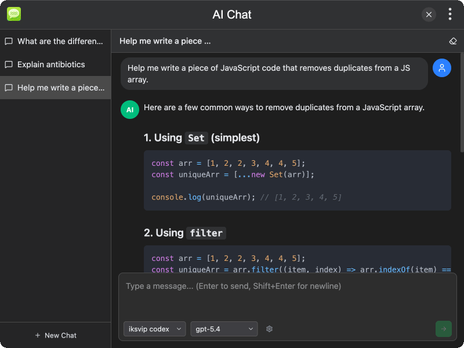Click the green AI Chat app logo
Screen dimensions: 464x348
[x=14, y=14]
